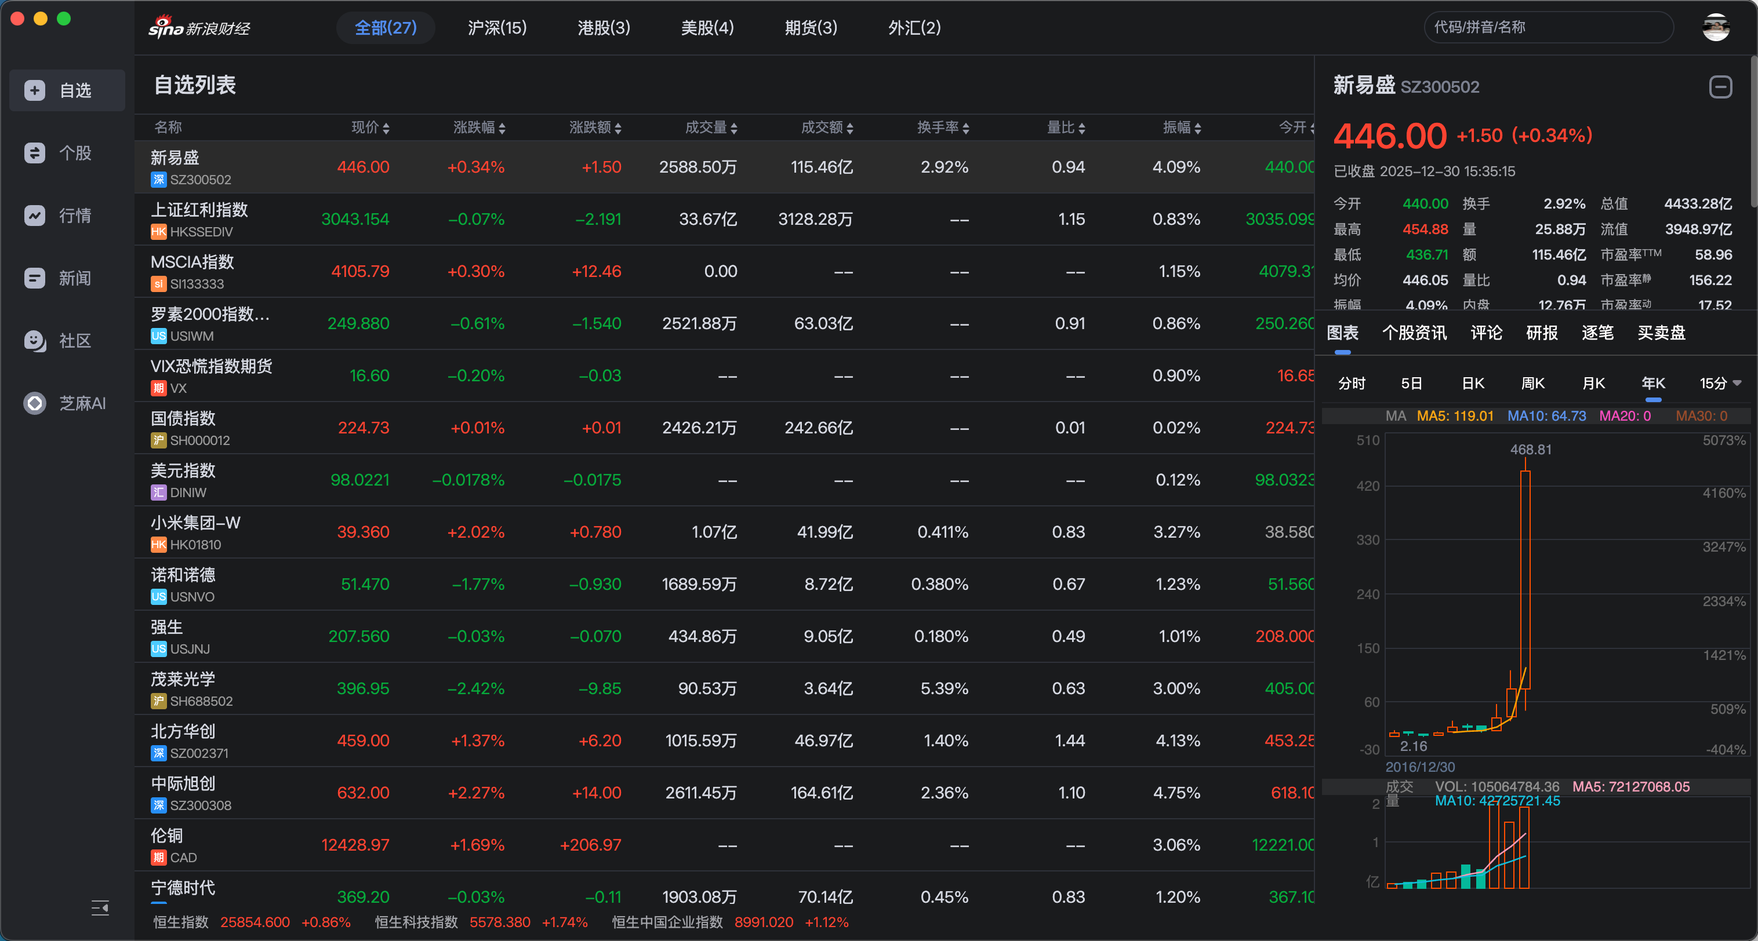Image resolution: width=1758 pixels, height=941 pixels.
Task: Go to 行情 market sidebar icon
Action: point(35,216)
